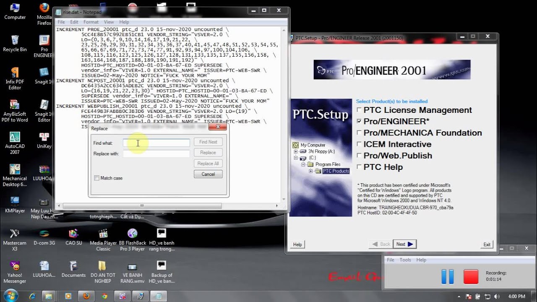Open the Computer desktop icon
The height and width of the screenshot is (302, 537).
[15, 12]
